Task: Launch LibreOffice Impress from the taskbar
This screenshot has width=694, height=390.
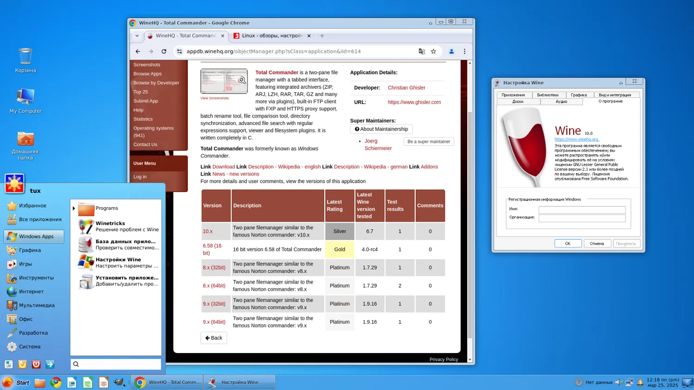Action: click(104, 383)
